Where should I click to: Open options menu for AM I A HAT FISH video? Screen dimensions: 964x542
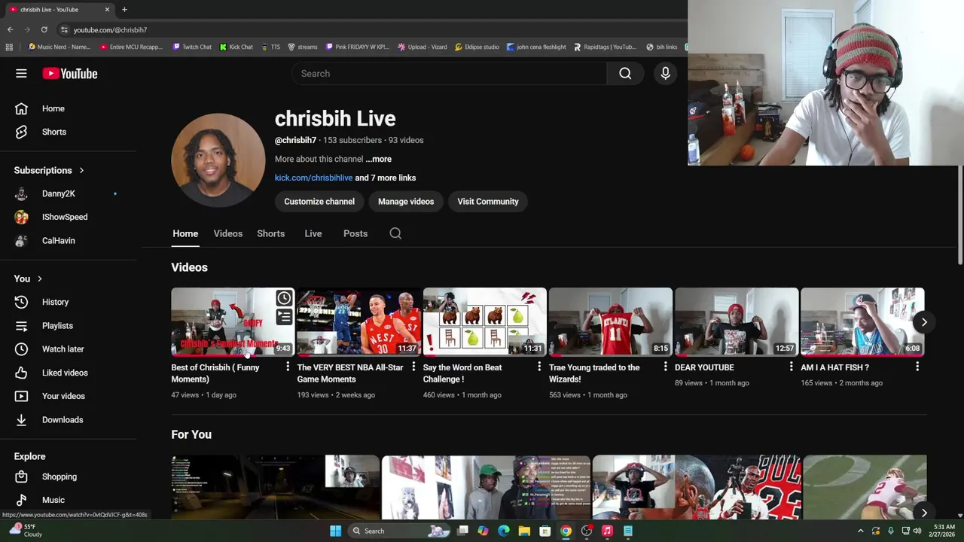coord(917,367)
